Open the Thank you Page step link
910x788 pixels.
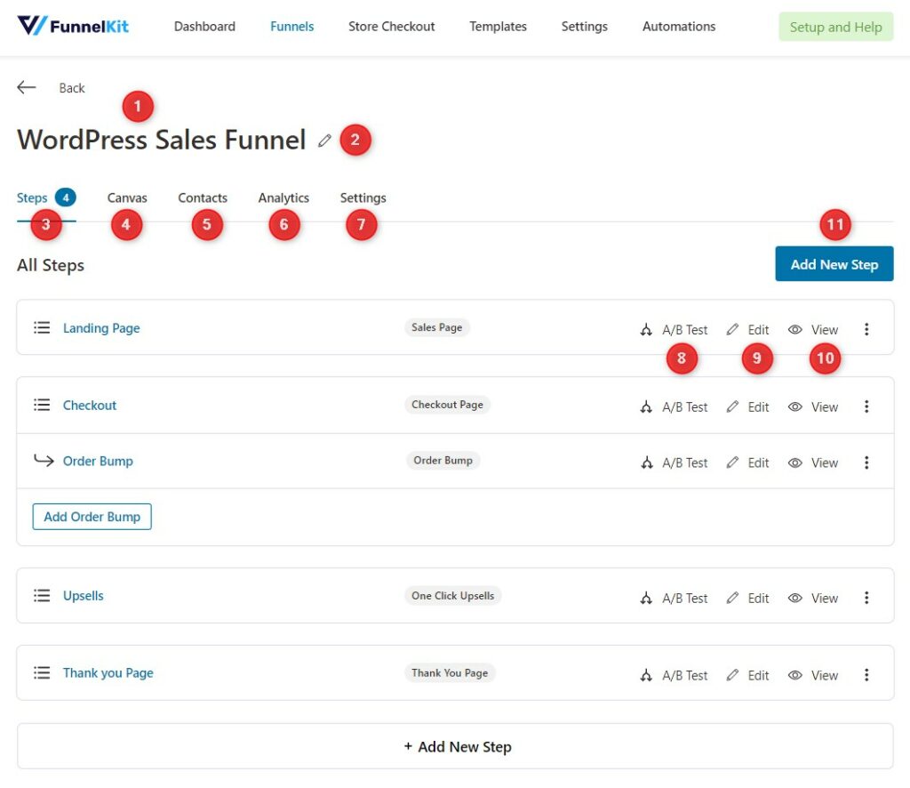point(108,672)
